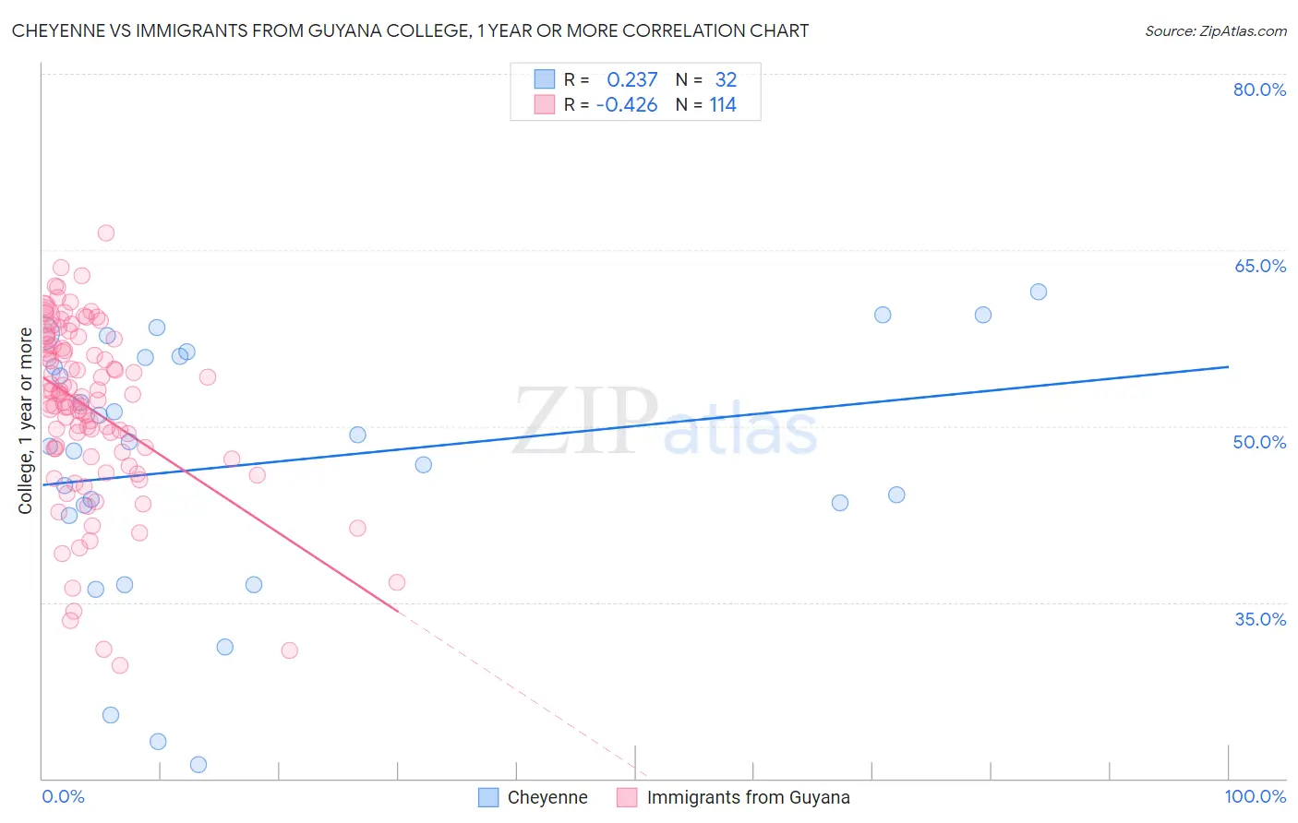Click the highest pink data point
Viewport: 1298px width, 823px height.
106,233
